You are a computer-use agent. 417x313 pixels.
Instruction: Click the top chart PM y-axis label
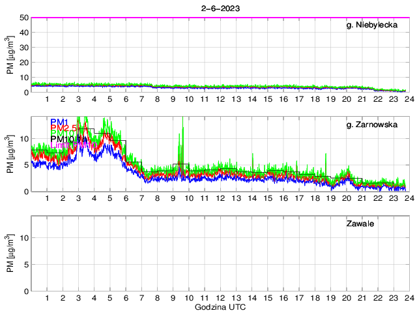(x=10, y=55)
